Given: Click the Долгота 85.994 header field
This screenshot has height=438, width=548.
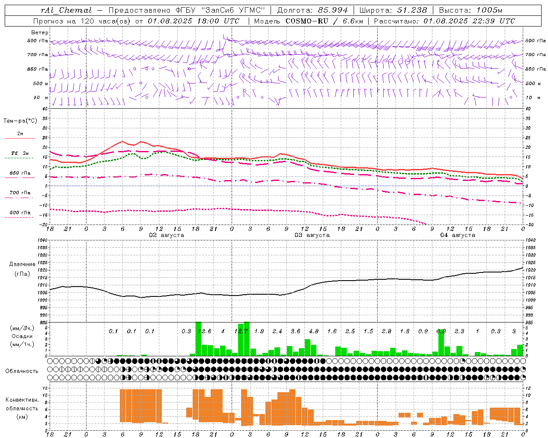Looking at the screenshot, I should click(313, 10).
